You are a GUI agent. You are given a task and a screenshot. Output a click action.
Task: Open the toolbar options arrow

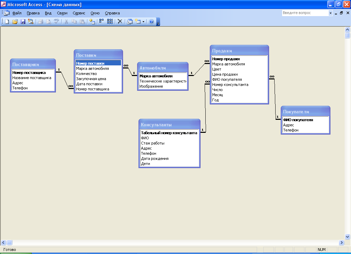[x=158, y=22]
